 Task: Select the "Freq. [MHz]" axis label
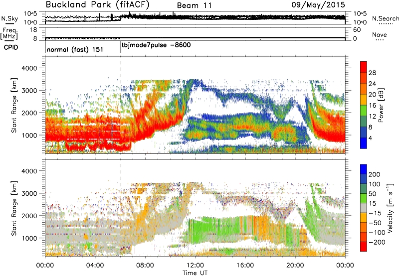(x=9, y=33)
